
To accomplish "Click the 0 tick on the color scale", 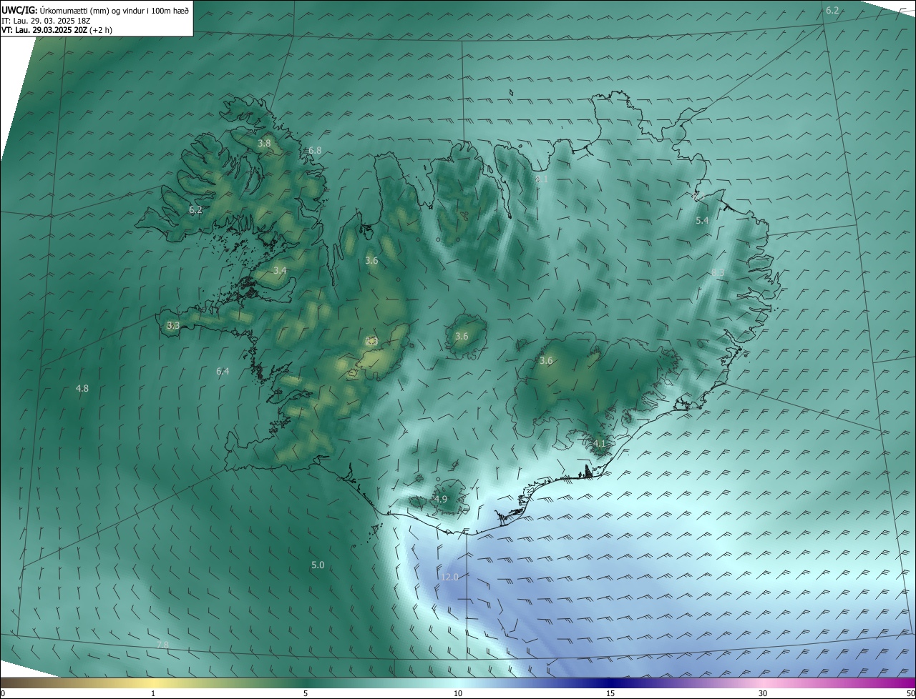I will pyautogui.click(x=3, y=693).
